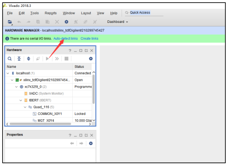Open the Layout menu

point(86,13)
